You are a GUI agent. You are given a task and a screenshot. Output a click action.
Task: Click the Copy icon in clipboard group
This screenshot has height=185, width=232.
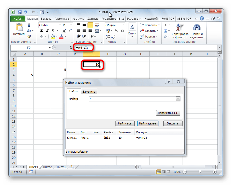(x=29, y=31)
